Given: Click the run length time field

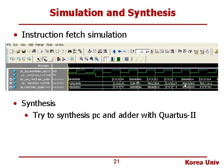Looking at the screenshot, I should click(143, 51).
